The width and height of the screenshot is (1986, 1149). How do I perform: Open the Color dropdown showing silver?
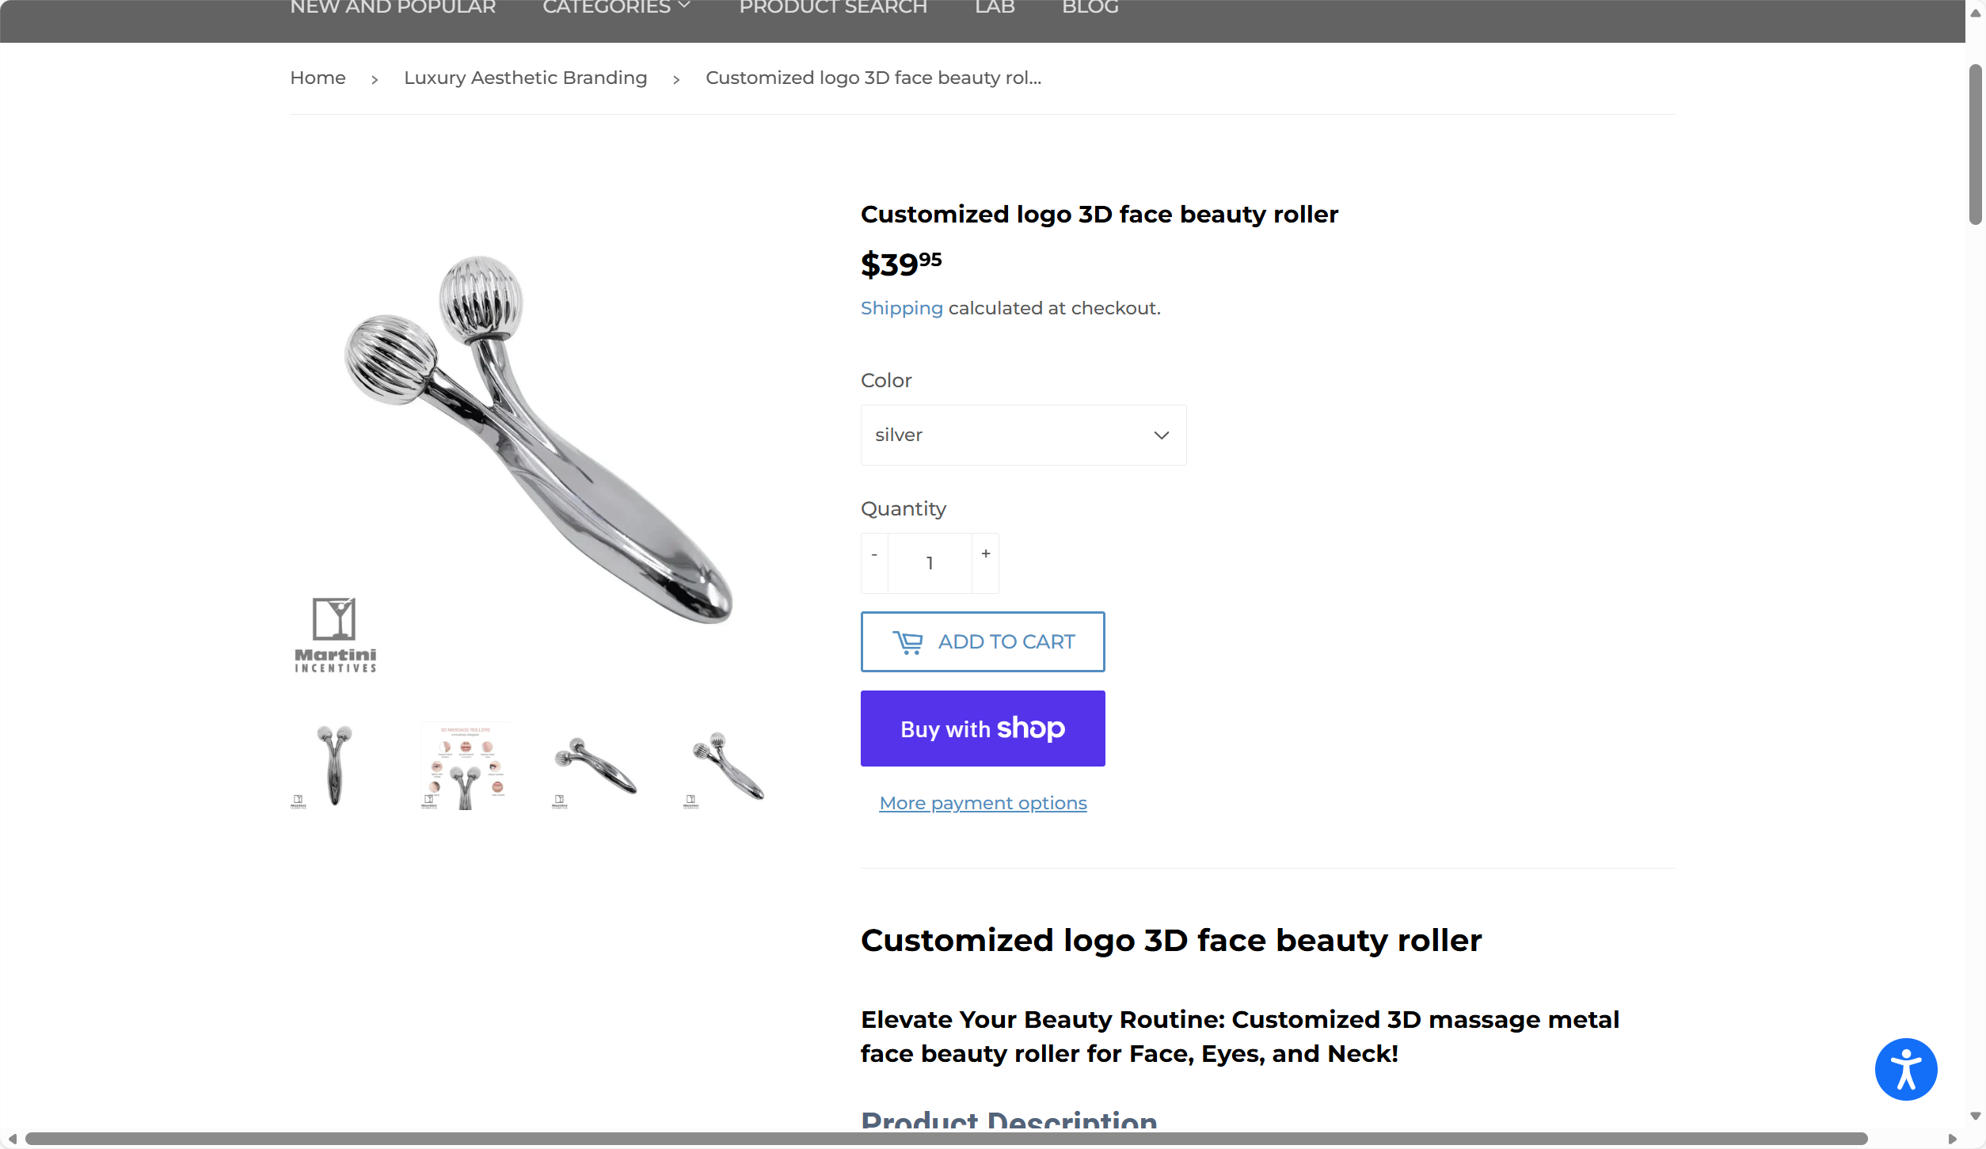coord(1023,435)
